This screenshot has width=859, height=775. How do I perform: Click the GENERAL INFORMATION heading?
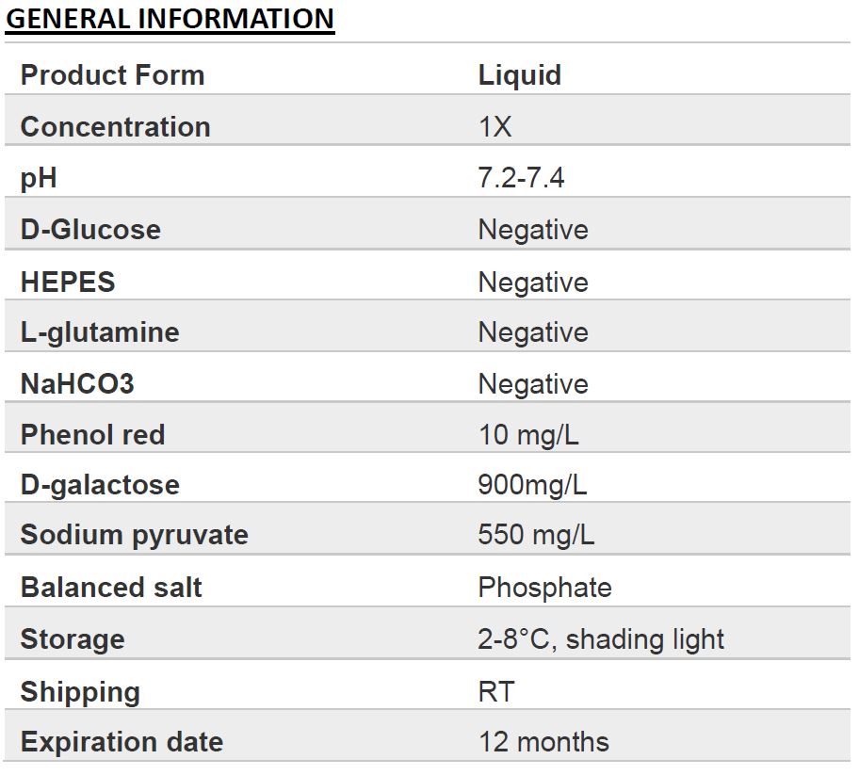[x=170, y=19]
